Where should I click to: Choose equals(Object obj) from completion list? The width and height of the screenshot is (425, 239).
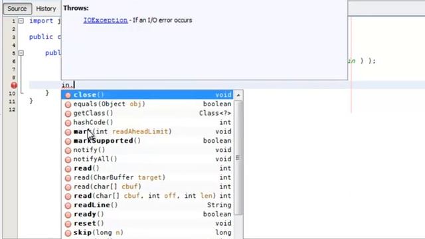point(147,104)
